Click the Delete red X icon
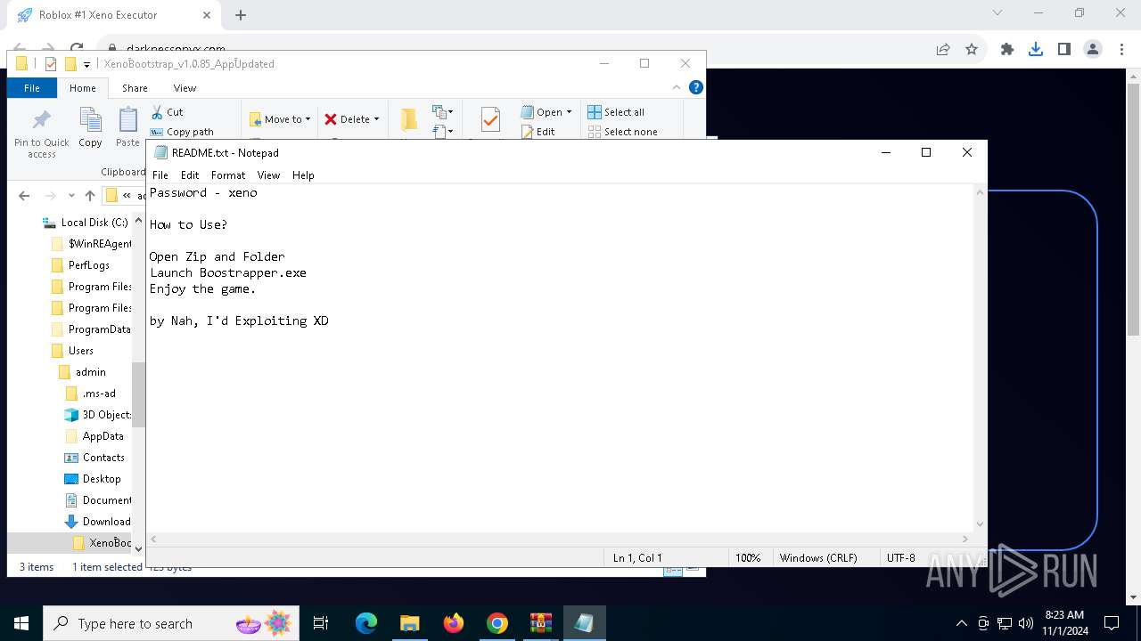 point(331,119)
